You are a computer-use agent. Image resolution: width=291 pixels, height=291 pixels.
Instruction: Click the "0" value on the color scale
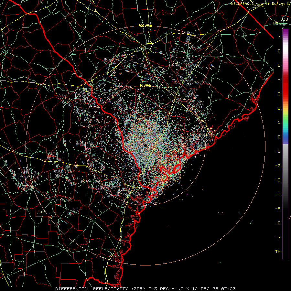279,137
